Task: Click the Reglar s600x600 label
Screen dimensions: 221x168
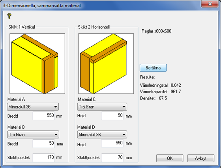Action: point(156,31)
